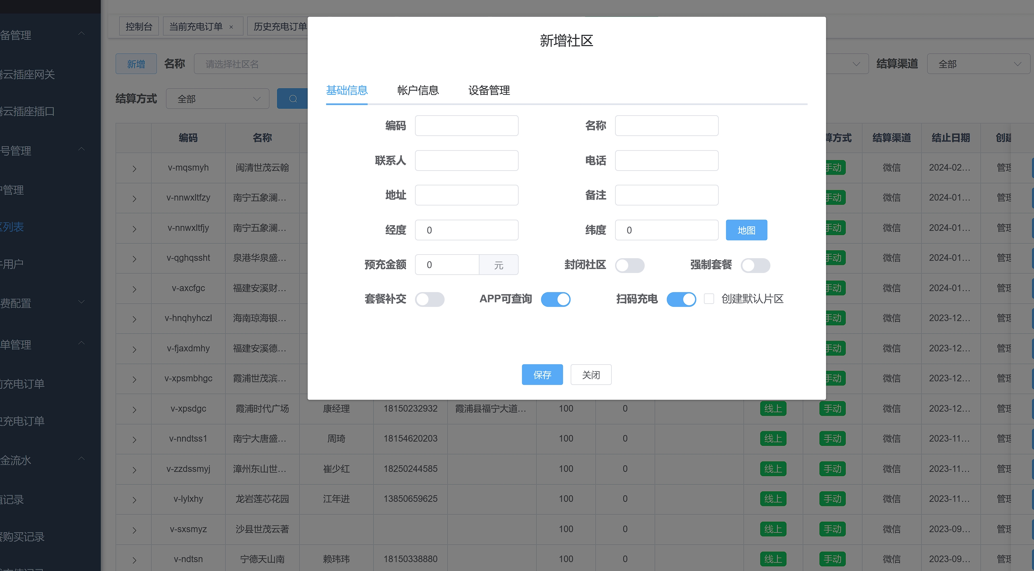This screenshot has width=1034, height=571.
Task: Click the 新增 button in background page
Action: (x=136, y=64)
